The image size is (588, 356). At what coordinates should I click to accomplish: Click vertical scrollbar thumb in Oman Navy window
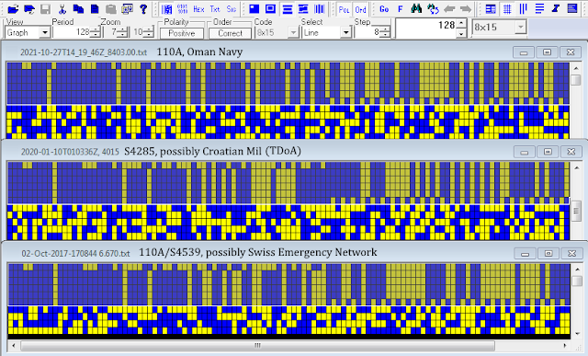[x=576, y=80]
